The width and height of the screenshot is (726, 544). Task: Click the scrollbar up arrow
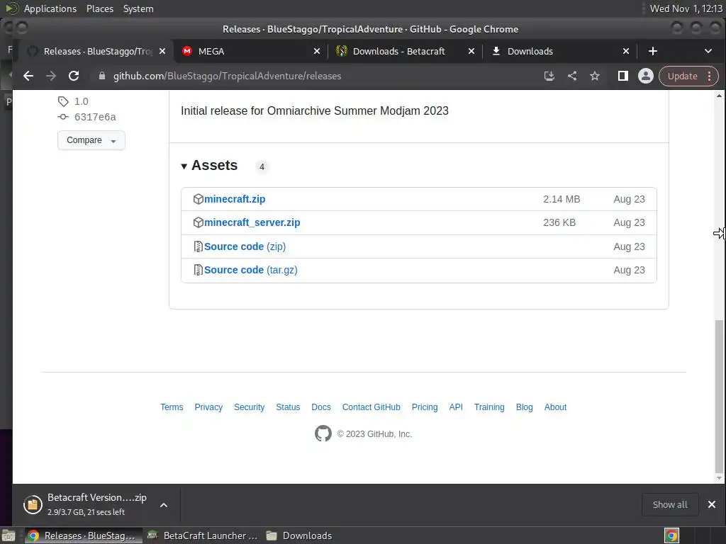[719, 96]
